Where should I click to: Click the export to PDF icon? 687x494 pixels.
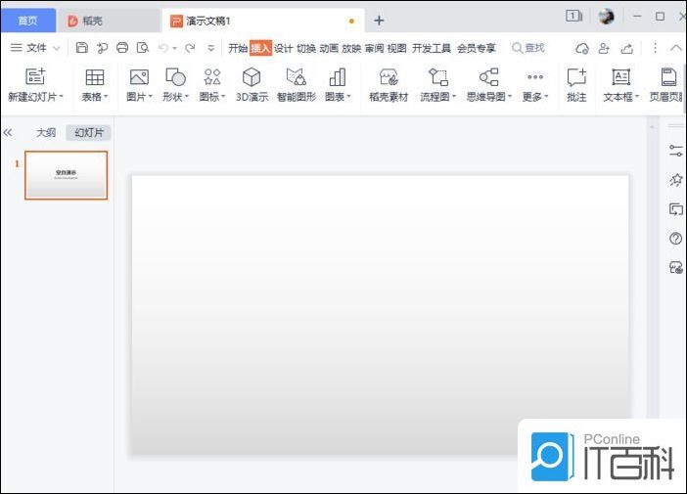pos(102,48)
